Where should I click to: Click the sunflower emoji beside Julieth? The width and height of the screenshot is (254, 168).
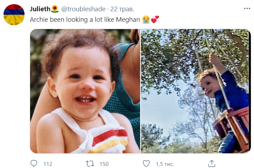coord(55,9)
